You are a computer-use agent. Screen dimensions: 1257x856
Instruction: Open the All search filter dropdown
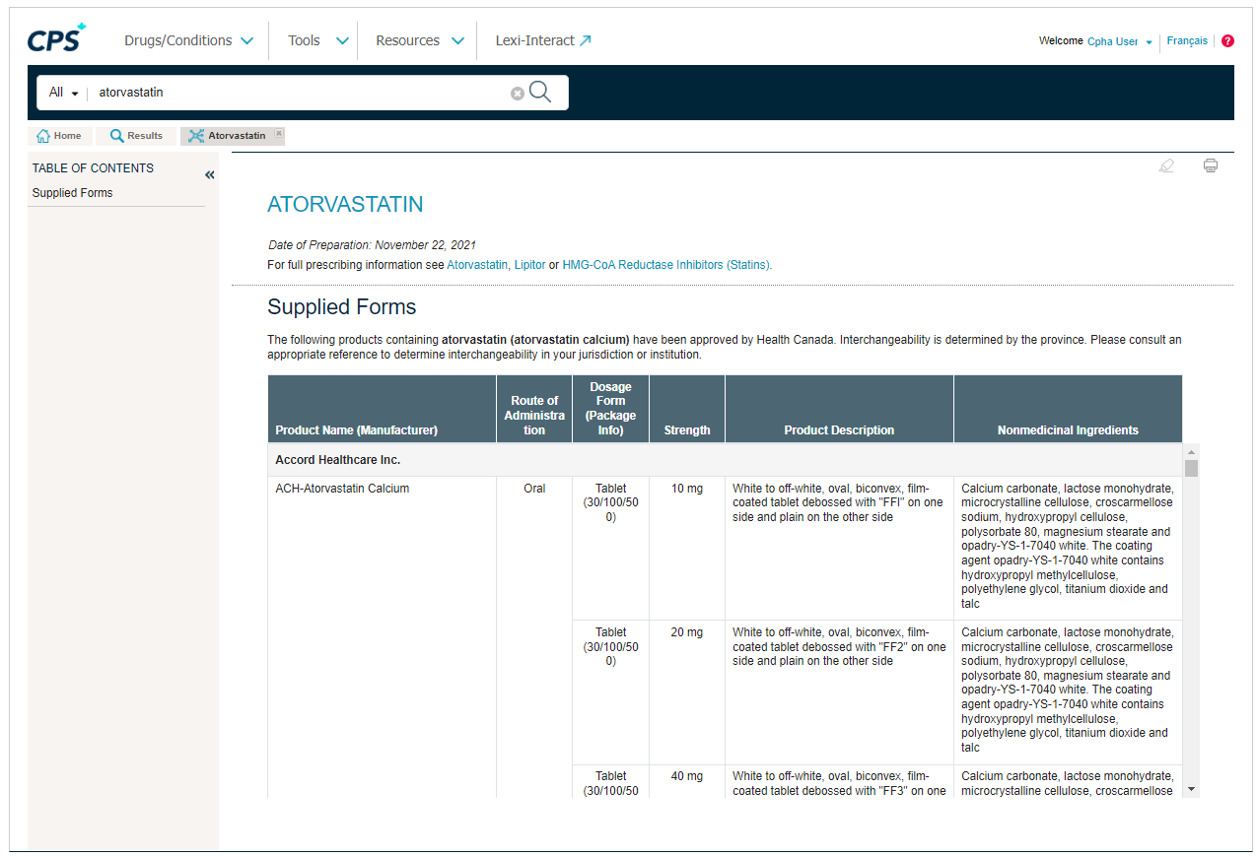(x=63, y=93)
